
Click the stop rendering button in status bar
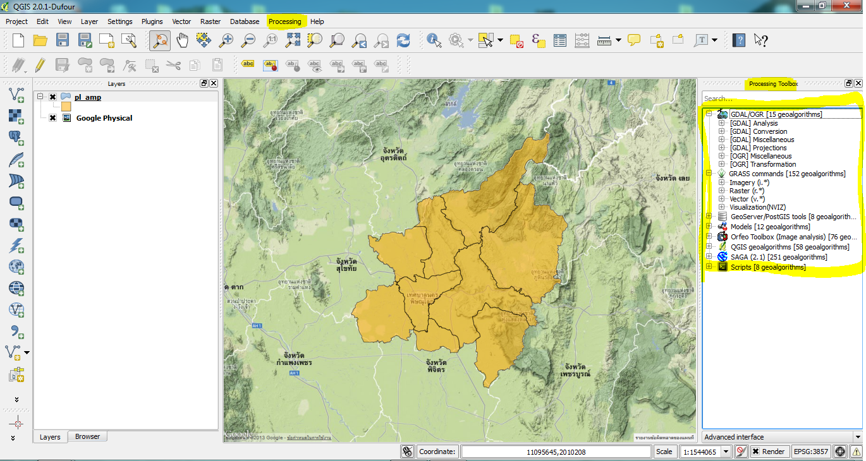[741, 452]
